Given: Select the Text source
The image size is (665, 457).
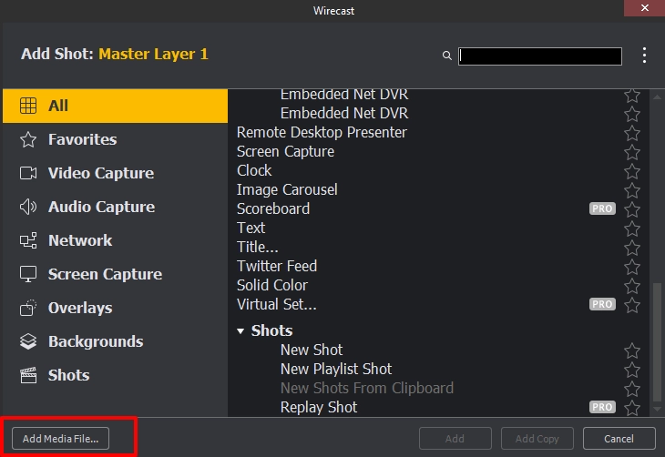Looking at the screenshot, I should coord(438,228).
